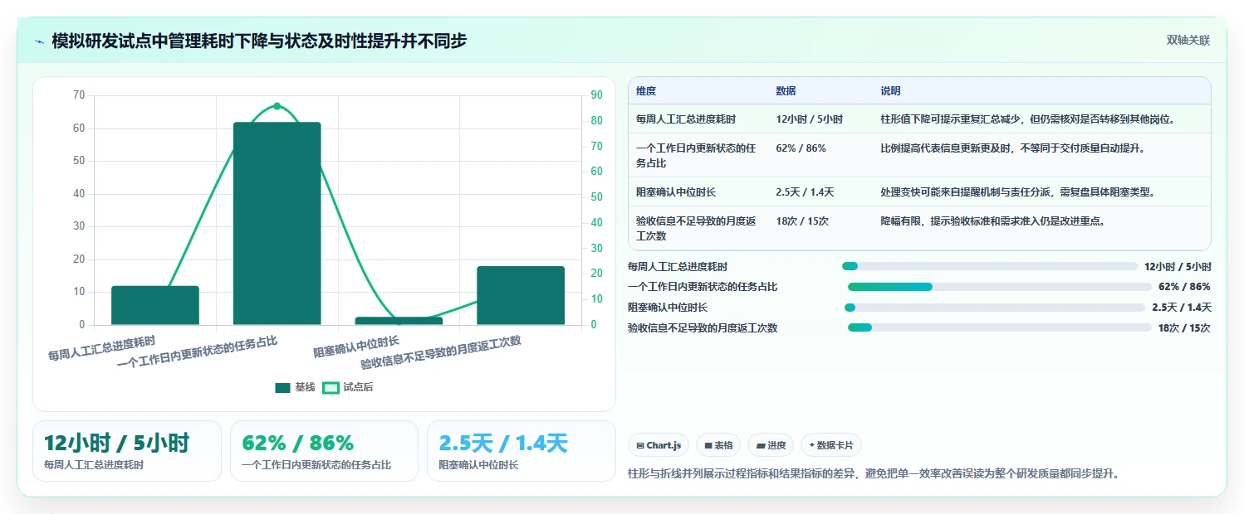Open the green 62% / 86% data card
This screenshot has height=514, width=1244.
pyautogui.click(x=324, y=451)
